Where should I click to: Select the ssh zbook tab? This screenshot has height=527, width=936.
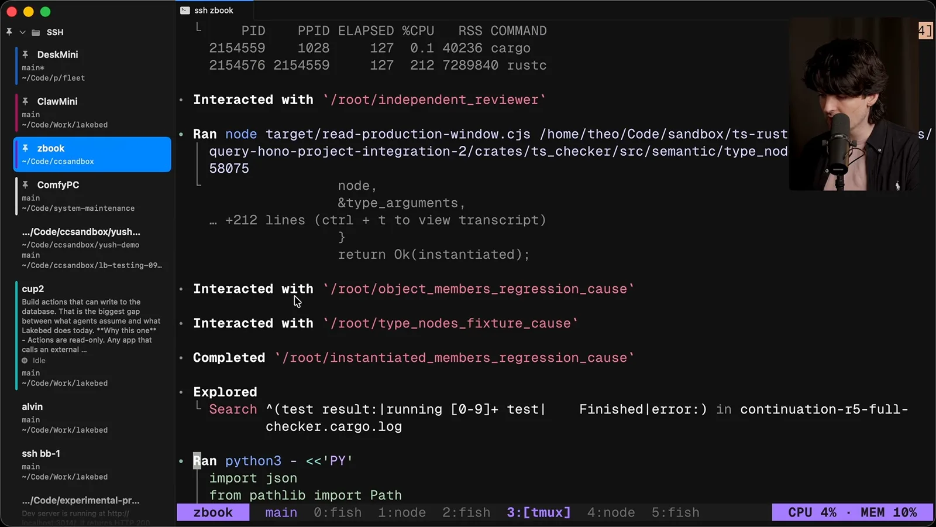pos(214,11)
